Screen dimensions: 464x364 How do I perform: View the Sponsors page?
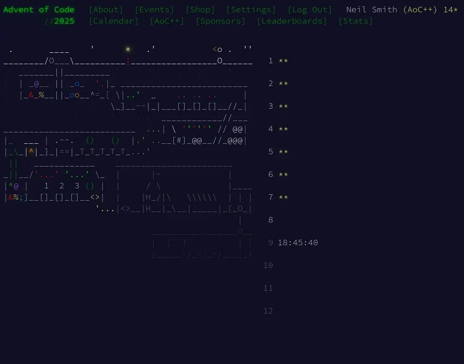coord(220,21)
